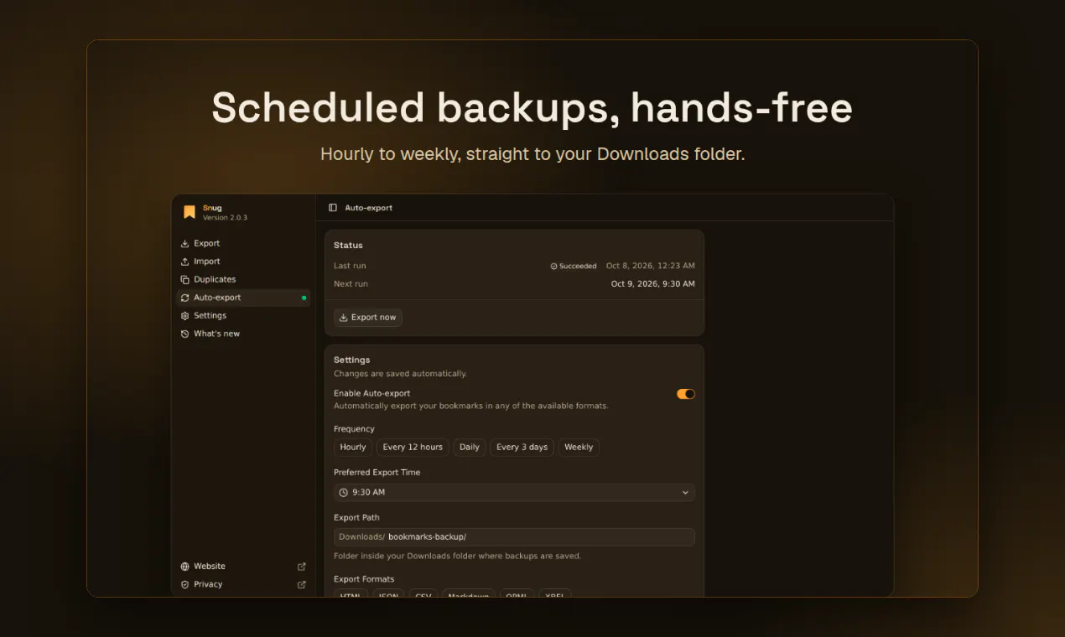Viewport: 1065px width, 637px height.
Task: Click the Import upload icon in sidebar
Action: coord(185,262)
